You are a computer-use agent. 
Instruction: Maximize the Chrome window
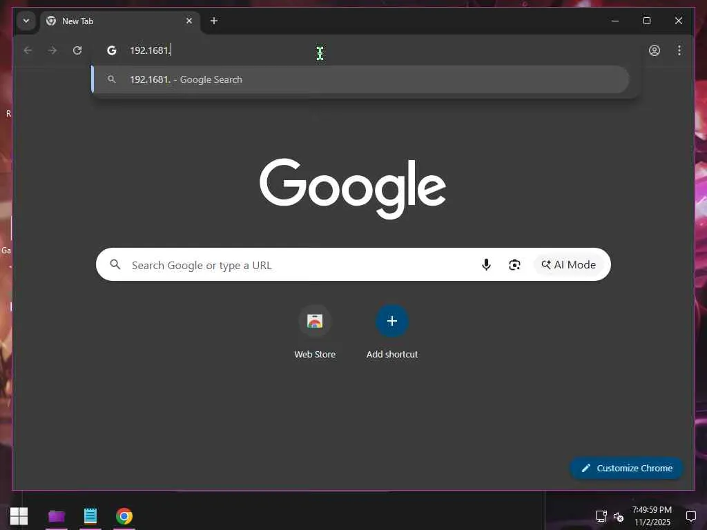point(646,21)
